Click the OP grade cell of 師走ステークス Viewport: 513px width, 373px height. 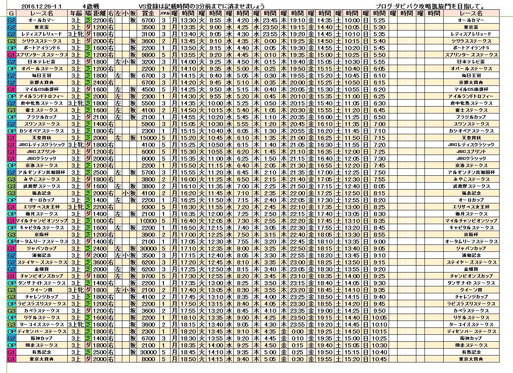pyautogui.click(x=11, y=345)
